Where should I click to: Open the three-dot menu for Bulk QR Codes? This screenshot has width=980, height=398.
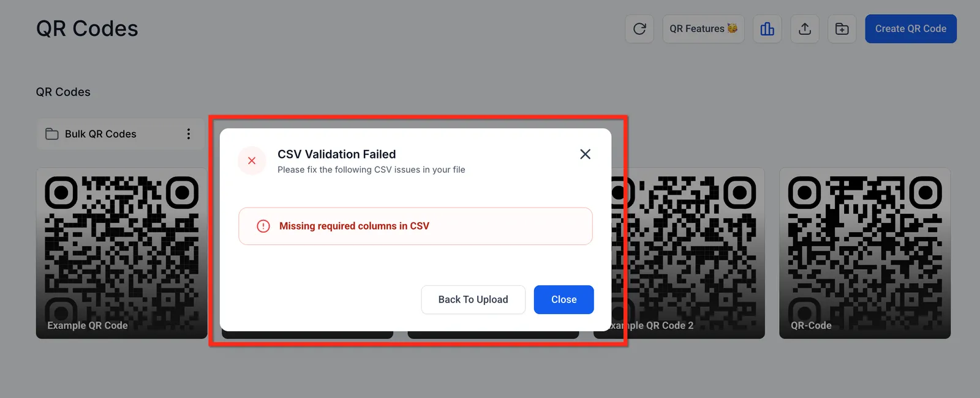[189, 134]
